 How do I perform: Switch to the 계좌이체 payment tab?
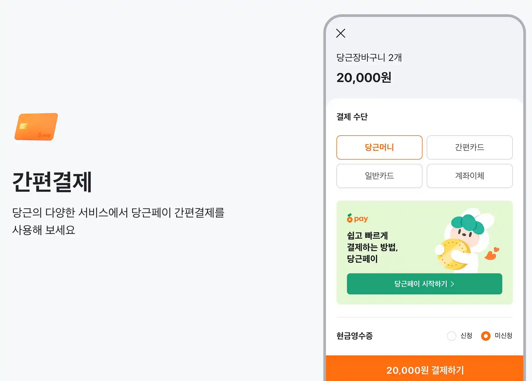pos(469,176)
